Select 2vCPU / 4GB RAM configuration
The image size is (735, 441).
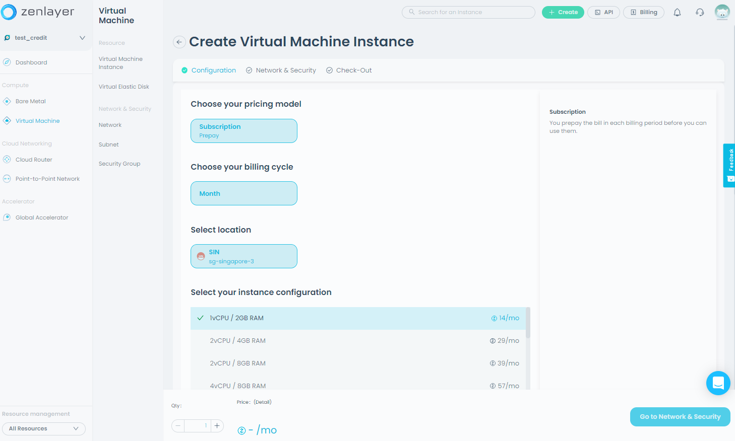click(x=358, y=341)
